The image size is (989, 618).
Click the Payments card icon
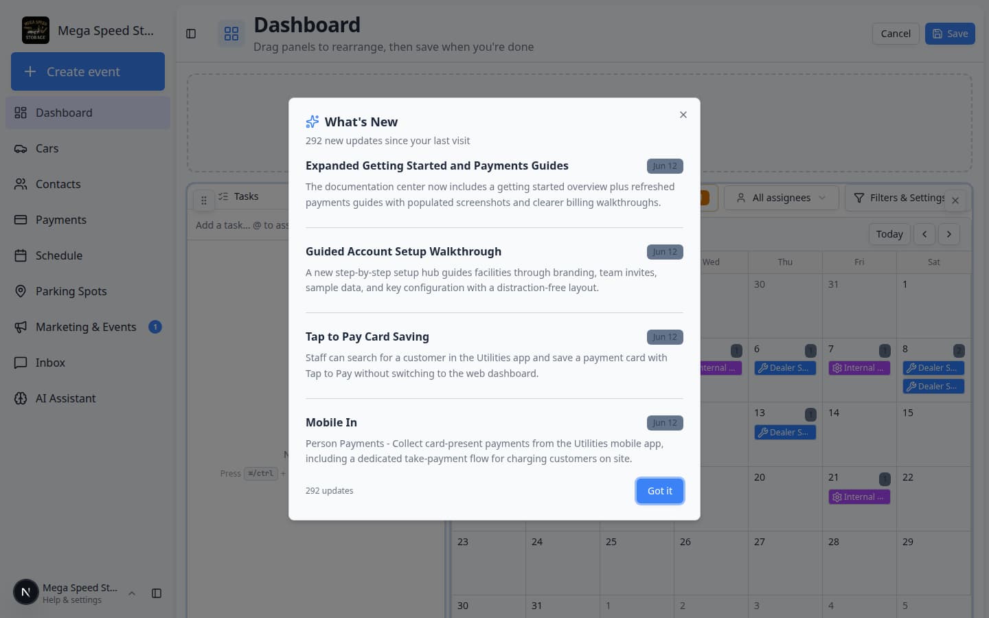pyautogui.click(x=21, y=220)
